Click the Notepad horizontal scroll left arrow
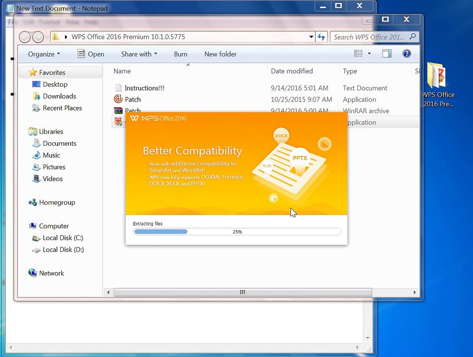 [x=11, y=348]
